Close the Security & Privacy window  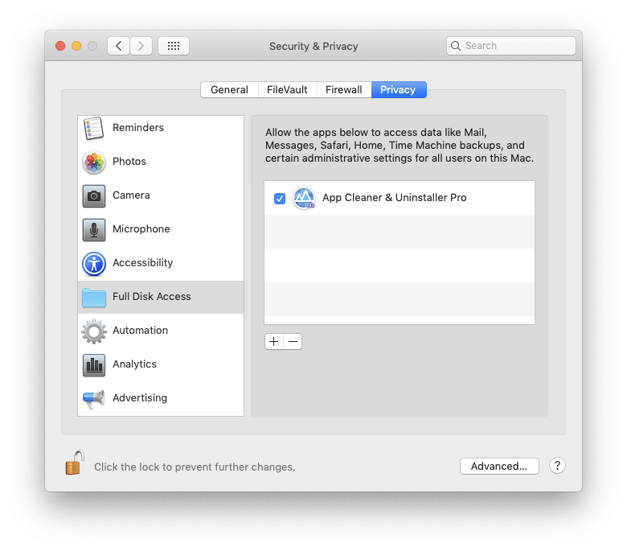click(60, 46)
